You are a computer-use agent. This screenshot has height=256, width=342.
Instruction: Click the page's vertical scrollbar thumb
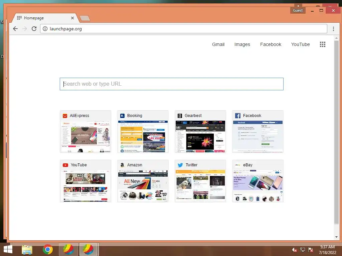pyautogui.click(x=336, y=132)
